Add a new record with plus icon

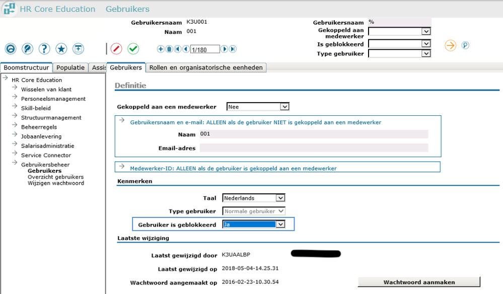tap(161, 49)
